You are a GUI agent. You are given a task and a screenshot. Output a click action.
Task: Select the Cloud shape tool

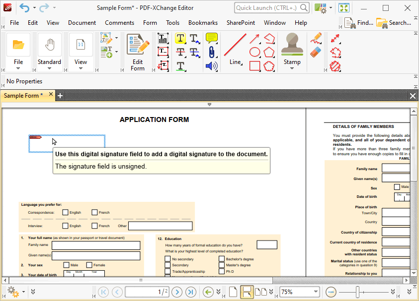tap(269, 66)
